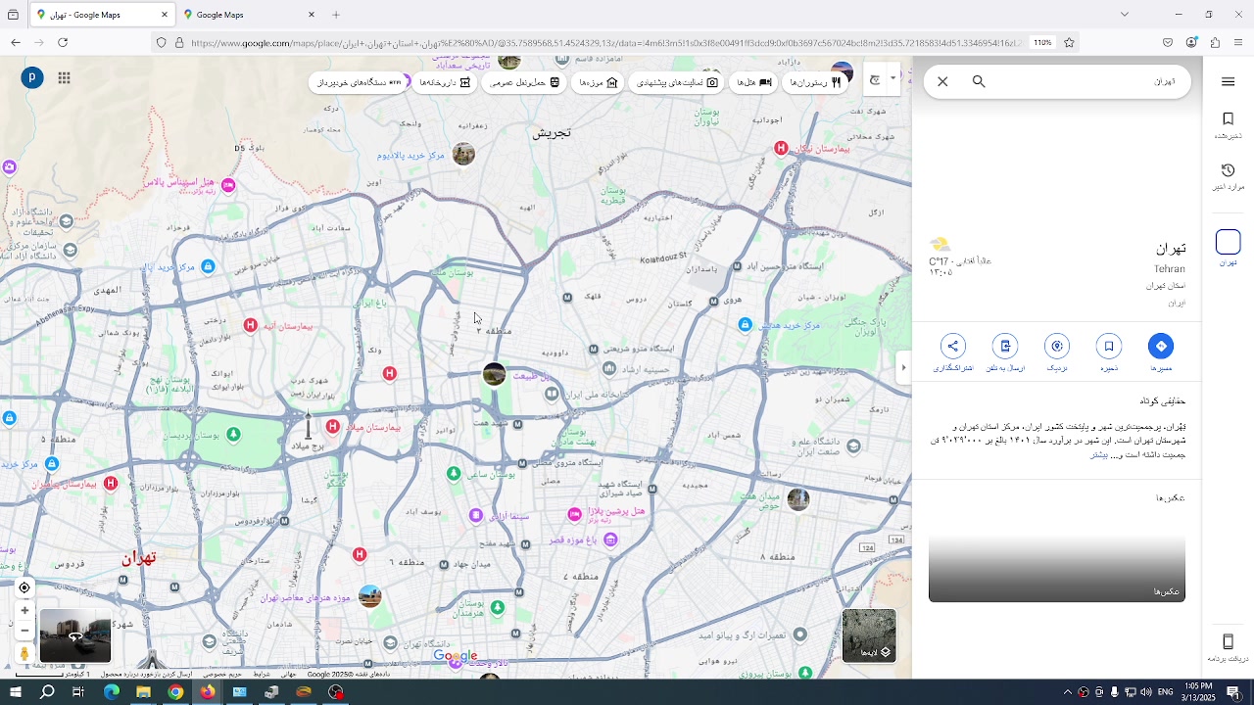The image size is (1254, 705).
Task: Open the Layers (لایه‌ها) satellite thumbnail
Action: pyautogui.click(x=869, y=635)
